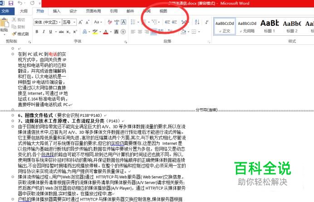Viewport: 314px width, 202px height.
Task: Open the 段落 paragraph dialog launcher
Action: click(209, 42)
